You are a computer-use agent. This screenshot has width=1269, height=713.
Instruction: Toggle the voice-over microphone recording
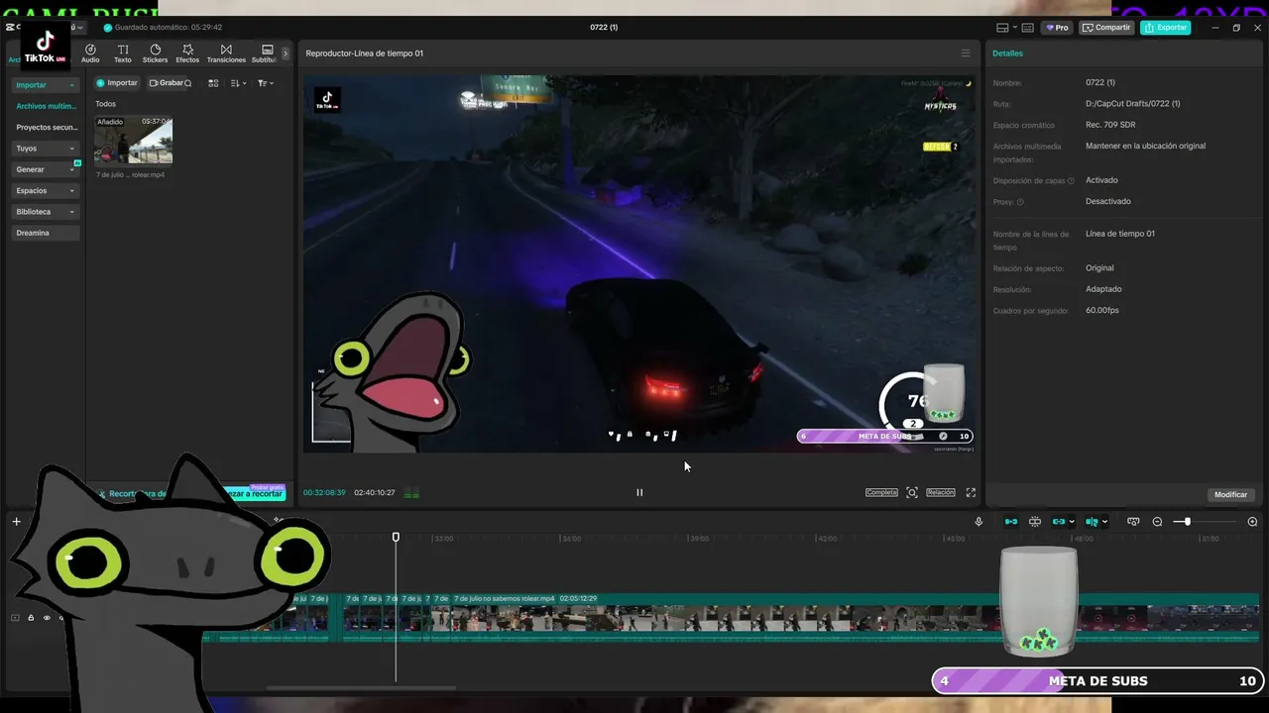[979, 522]
